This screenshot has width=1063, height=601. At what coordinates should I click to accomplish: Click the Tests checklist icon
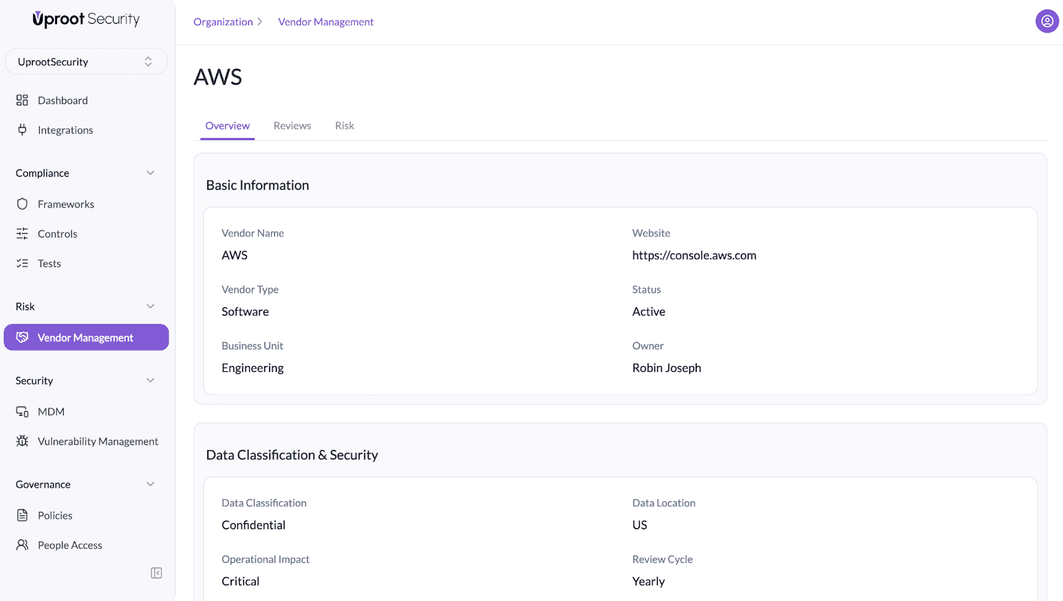click(22, 264)
